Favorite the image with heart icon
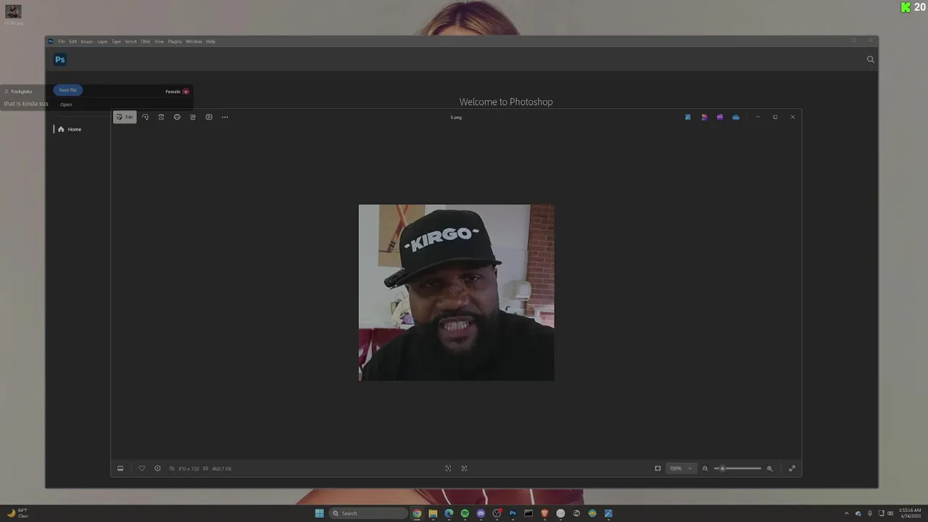The height and width of the screenshot is (522, 928). click(x=141, y=468)
